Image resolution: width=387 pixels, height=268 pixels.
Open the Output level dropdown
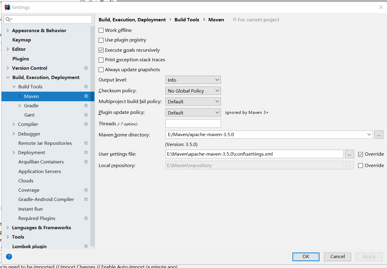pos(193,80)
